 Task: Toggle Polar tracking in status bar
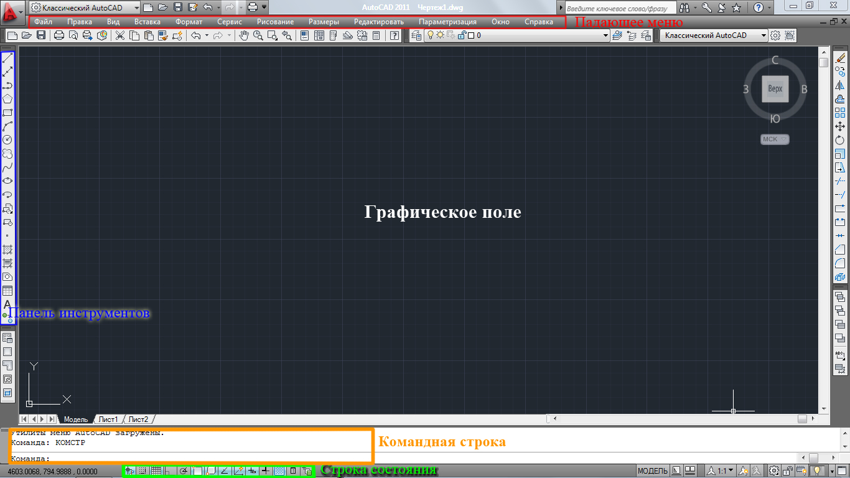point(184,471)
